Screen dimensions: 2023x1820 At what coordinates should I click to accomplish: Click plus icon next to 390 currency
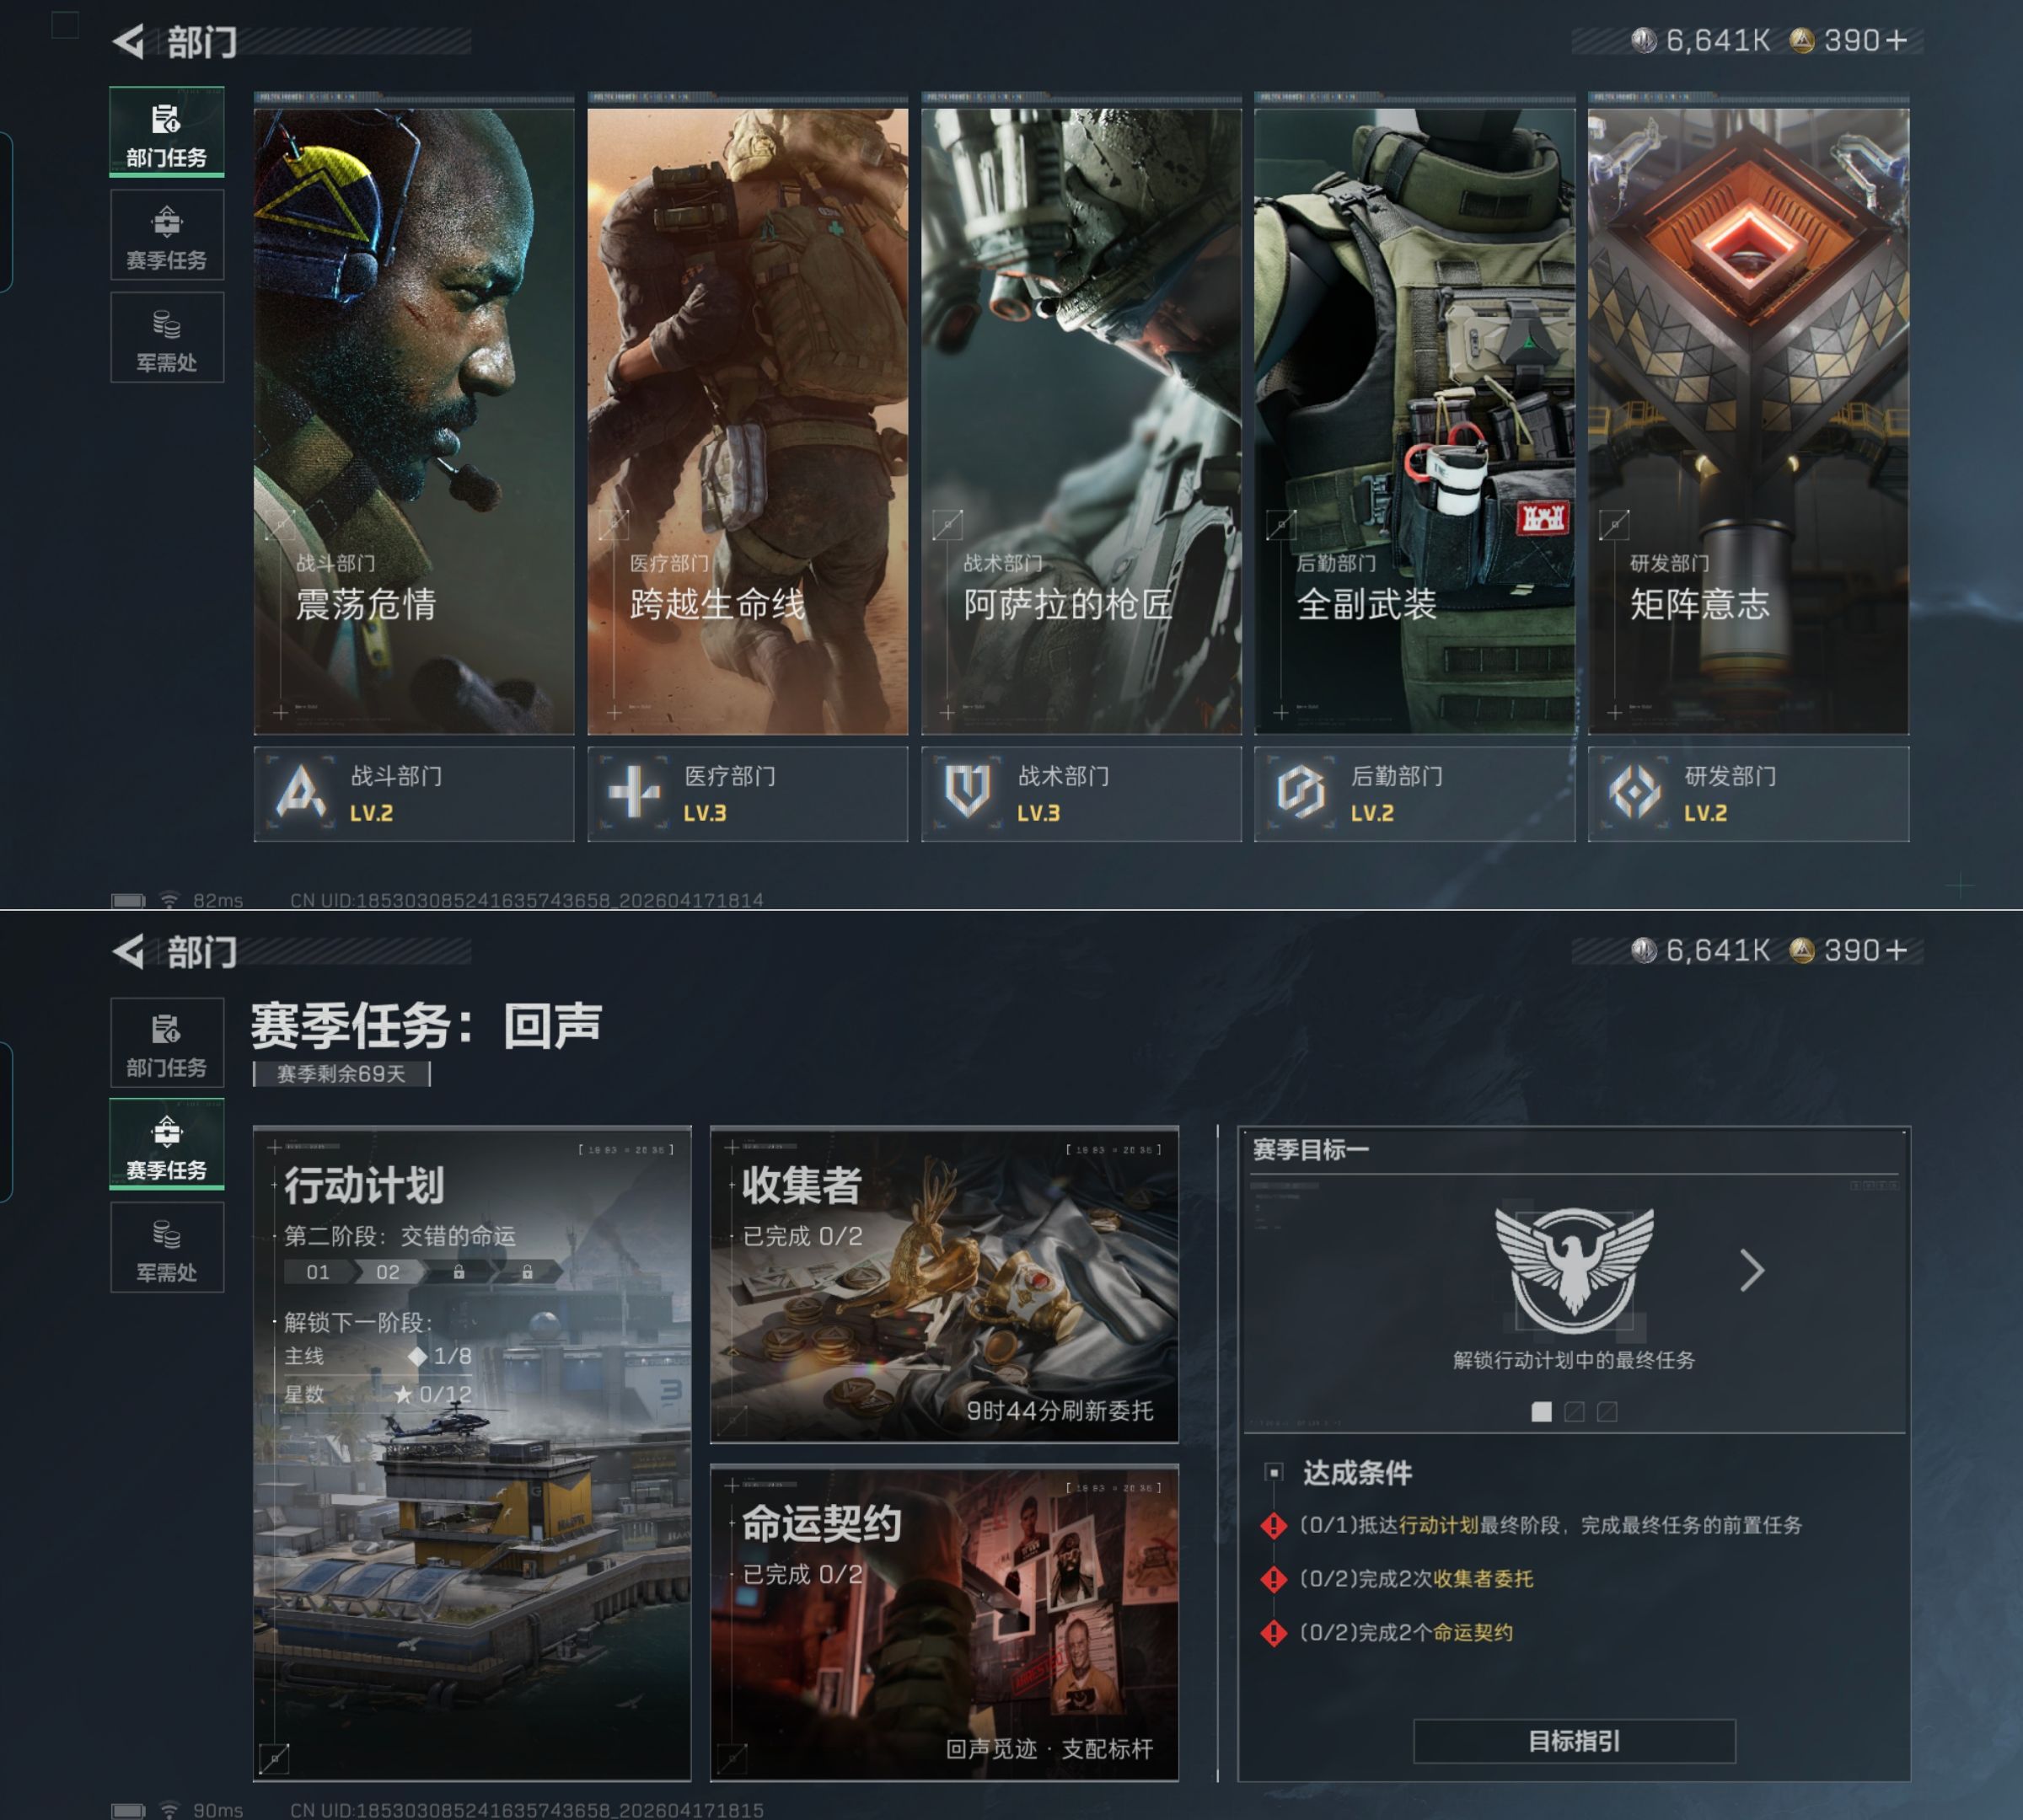[1896, 41]
